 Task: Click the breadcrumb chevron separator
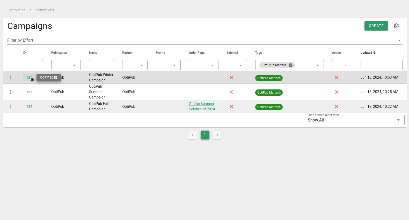pyautogui.click(x=31, y=10)
